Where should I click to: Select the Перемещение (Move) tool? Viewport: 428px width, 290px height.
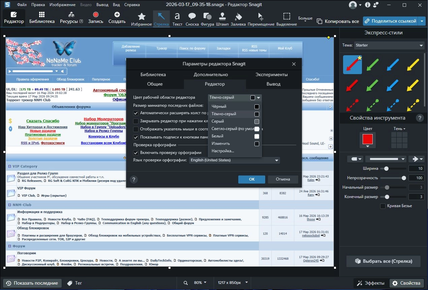pyautogui.click(x=261, y=19)
